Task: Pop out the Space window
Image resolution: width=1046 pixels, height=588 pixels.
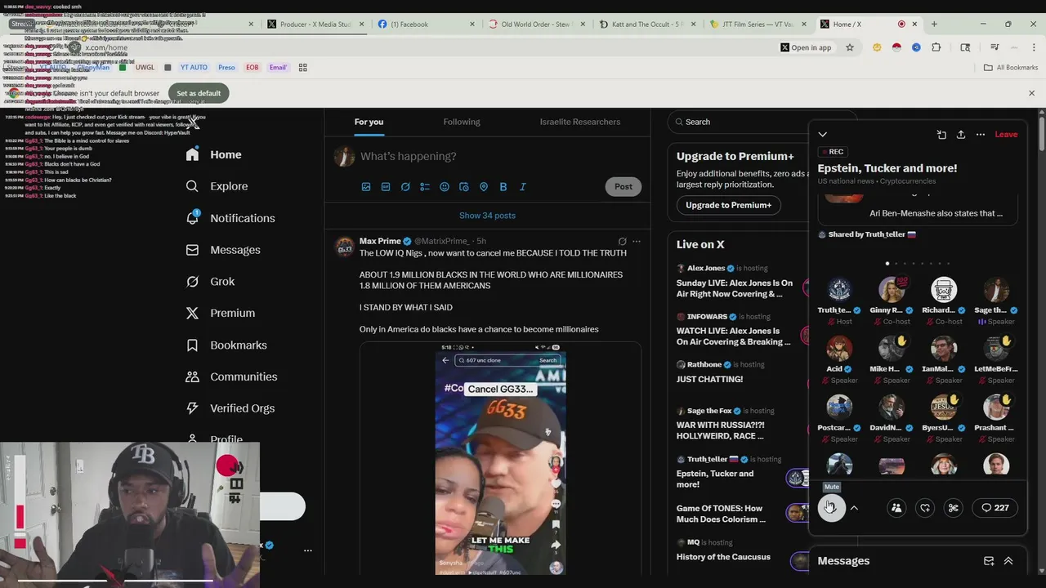Action: (x=941, y=135)
